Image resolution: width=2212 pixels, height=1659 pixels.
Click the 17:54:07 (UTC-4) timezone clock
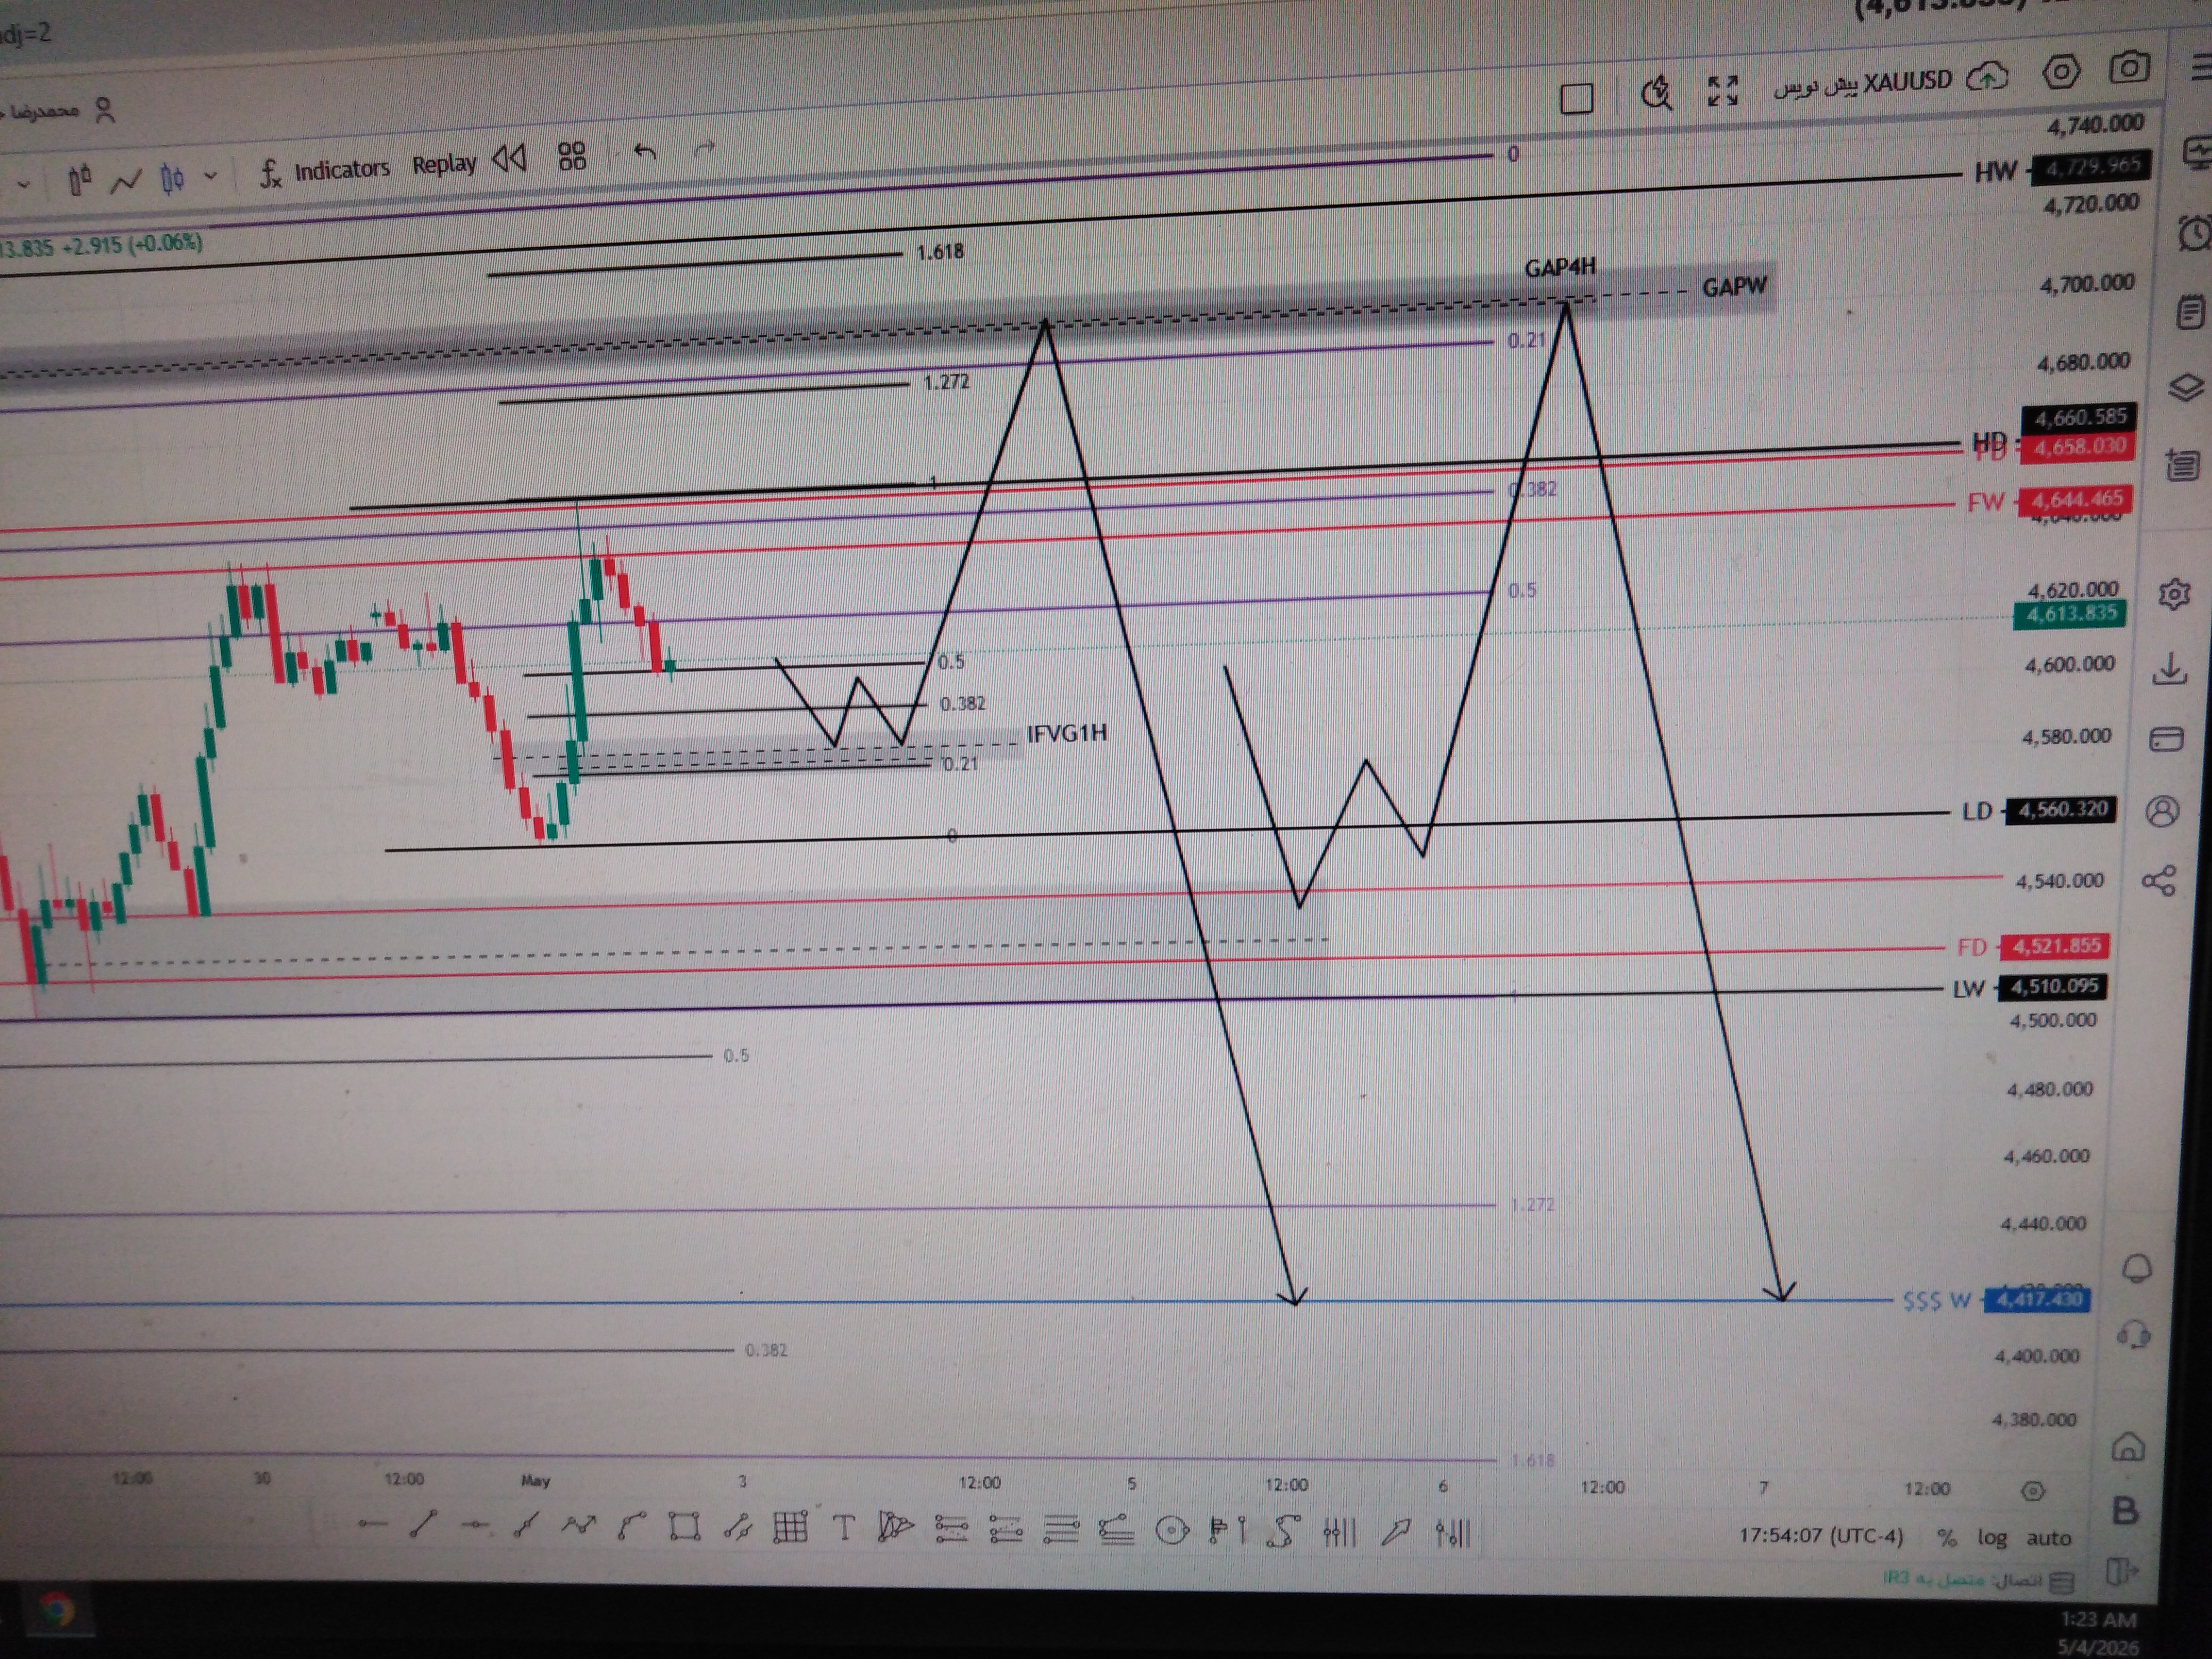(1821, 1535)
